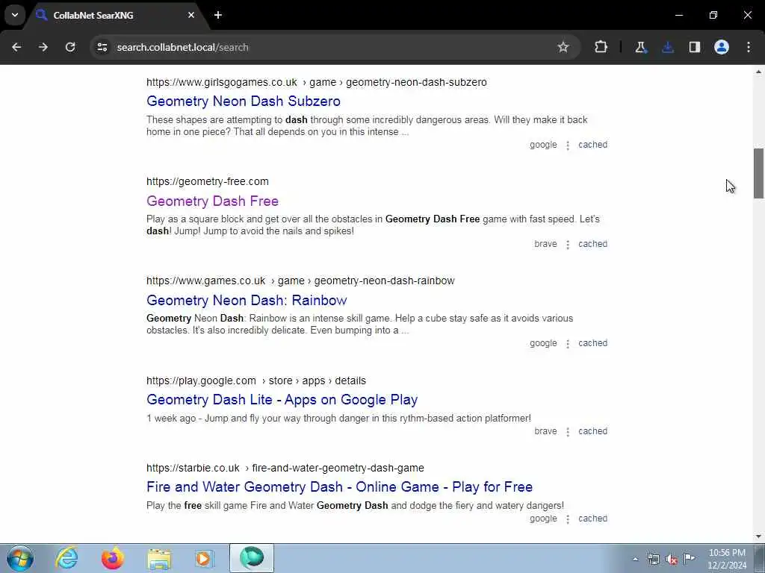Open muted volume tray icon
Image resolution: width=765 pixels, height=573 pixels.
tap(672, 560)
